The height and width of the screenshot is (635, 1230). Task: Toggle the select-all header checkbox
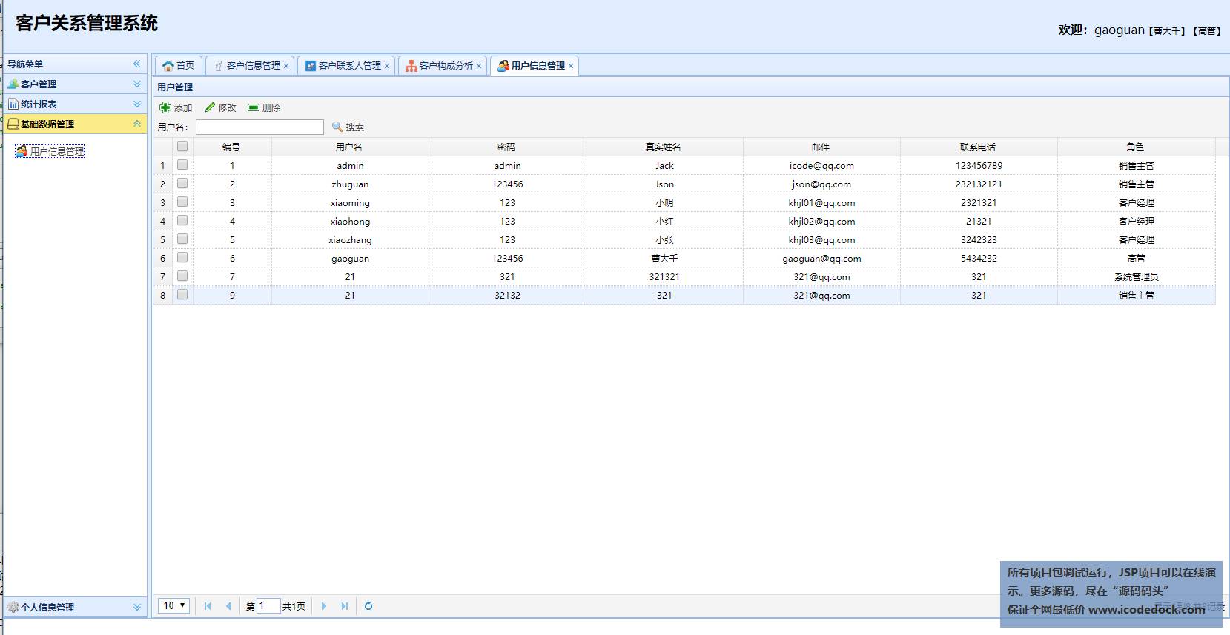182,146
